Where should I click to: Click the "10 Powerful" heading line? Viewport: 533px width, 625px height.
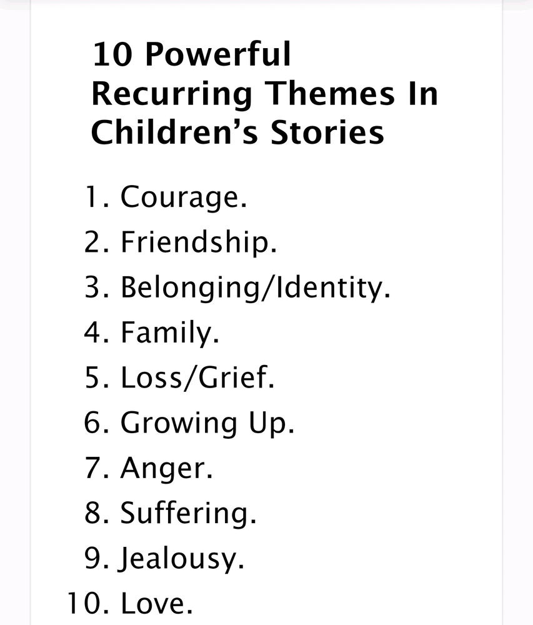(191, 56)
